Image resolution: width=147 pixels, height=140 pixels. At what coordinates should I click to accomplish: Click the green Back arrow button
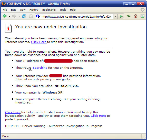point(5,16)
